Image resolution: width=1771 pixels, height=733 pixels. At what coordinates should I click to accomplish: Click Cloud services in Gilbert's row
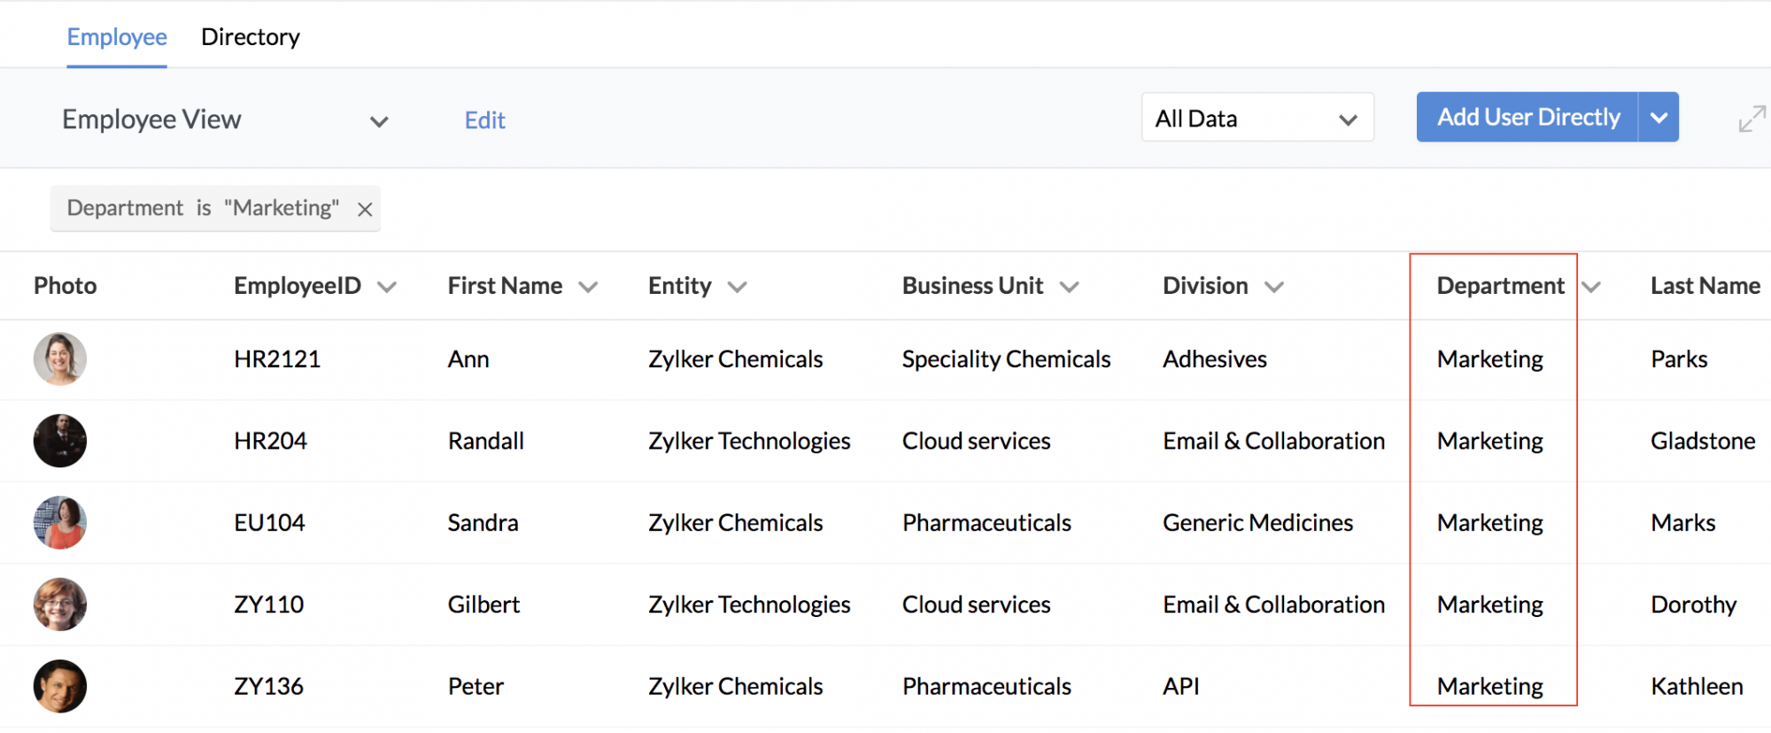click(976, 605)
